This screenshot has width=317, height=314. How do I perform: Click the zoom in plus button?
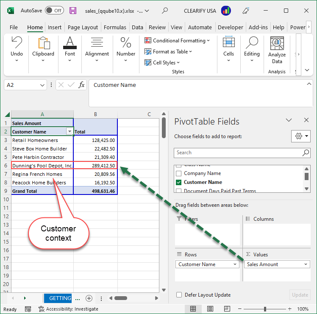[289, 309]
